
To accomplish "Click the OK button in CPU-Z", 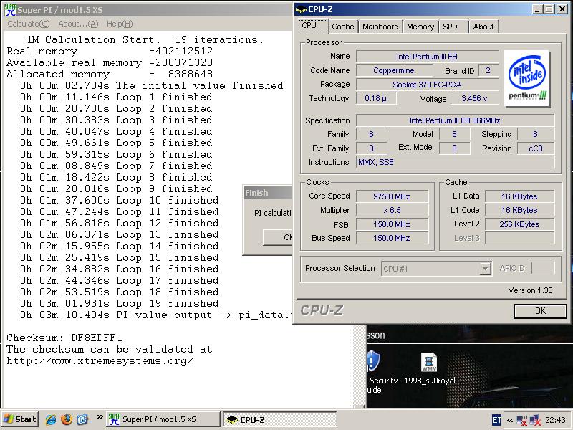I will tap(540, 311).
